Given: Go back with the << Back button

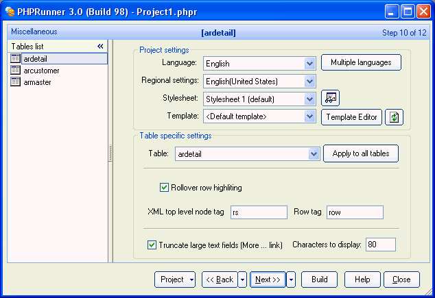Looking at the screenshot, I should click(x=220, y=280).
